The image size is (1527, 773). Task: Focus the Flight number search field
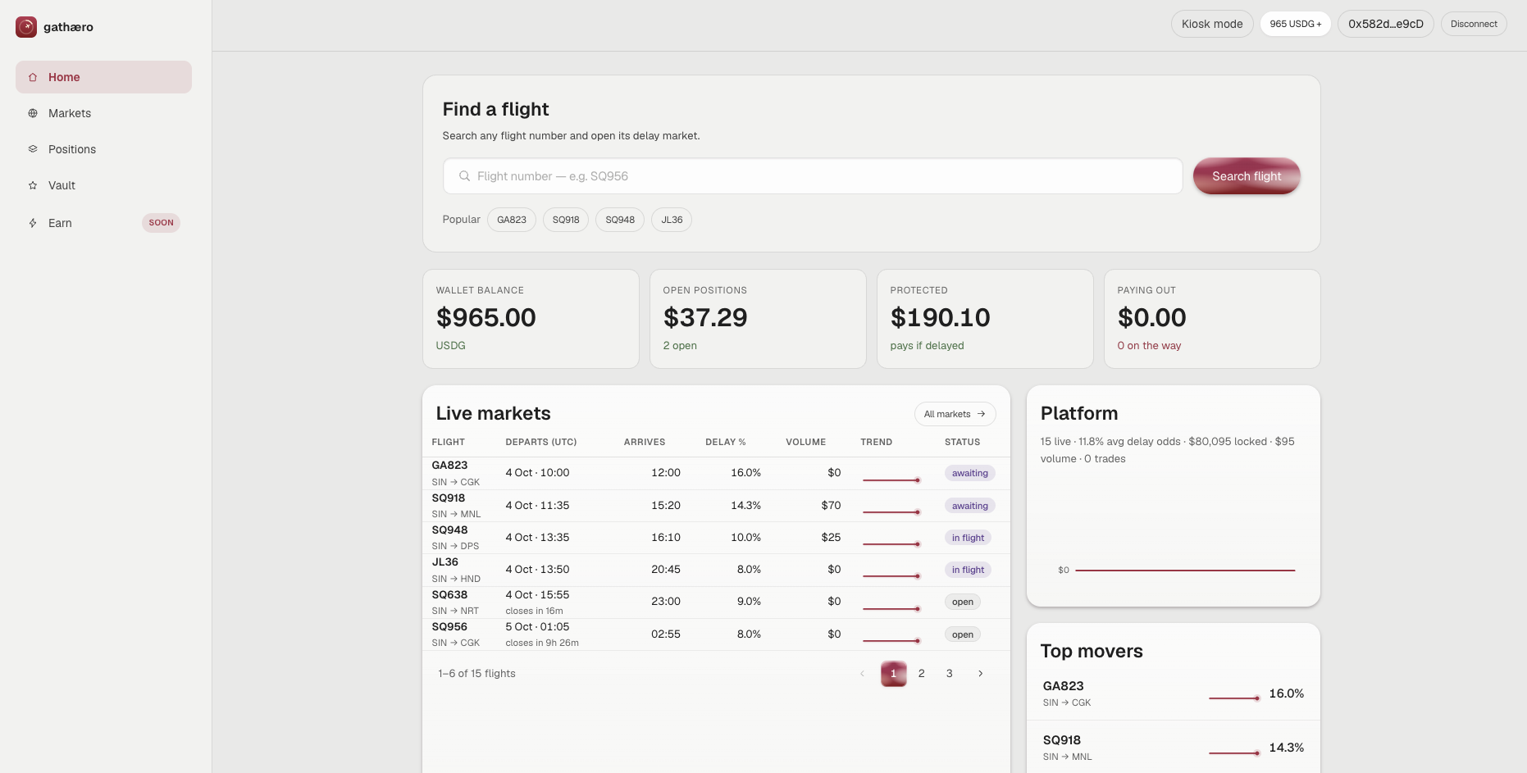813,176
